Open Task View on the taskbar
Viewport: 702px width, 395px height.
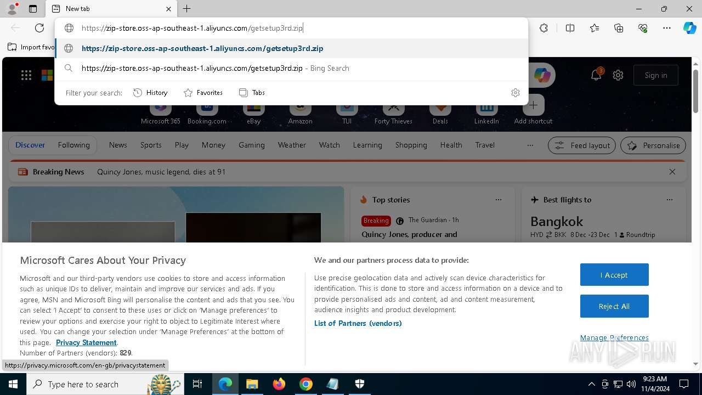[197, 384]
